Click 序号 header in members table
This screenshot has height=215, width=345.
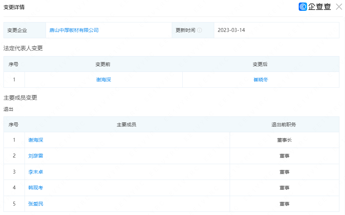pos(13,125)
